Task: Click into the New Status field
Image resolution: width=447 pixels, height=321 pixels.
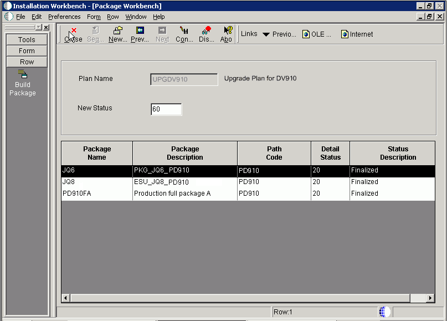Action: click(166, 109)
